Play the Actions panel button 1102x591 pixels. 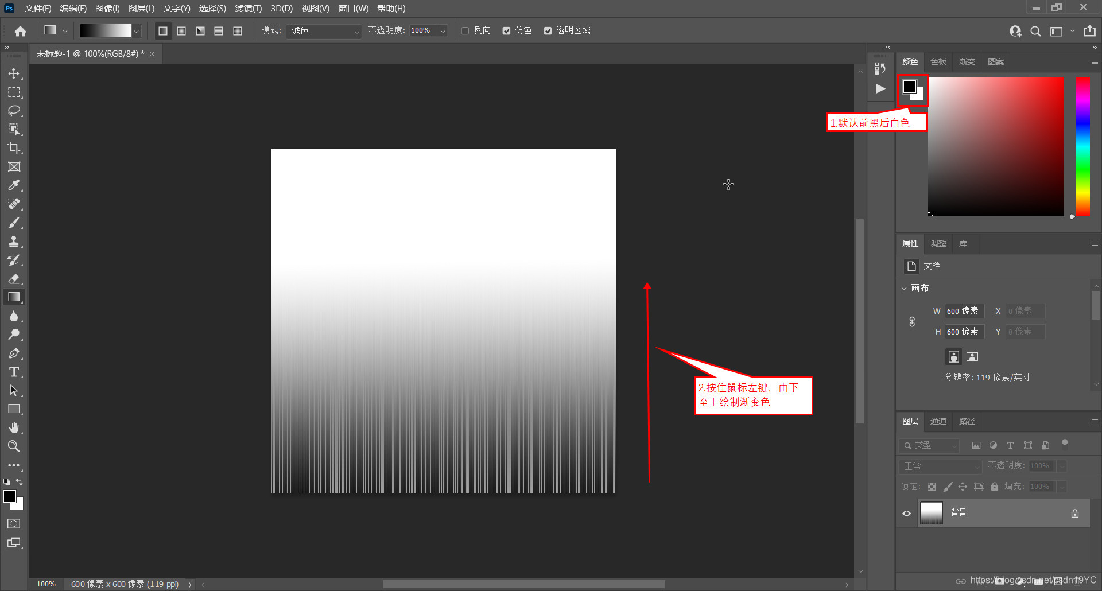(880, 88)
